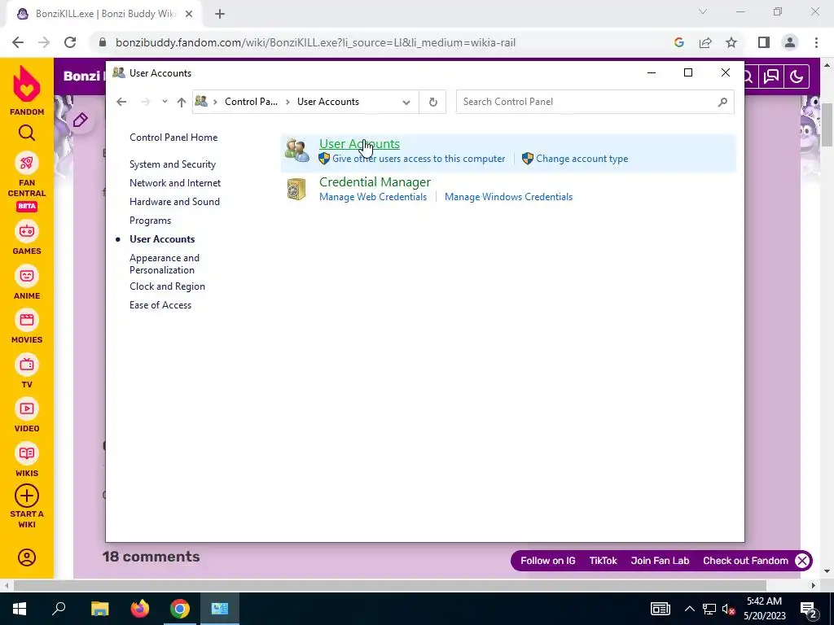
Task: Open the Wikis section in sidebar
Action: click(27, 461)
